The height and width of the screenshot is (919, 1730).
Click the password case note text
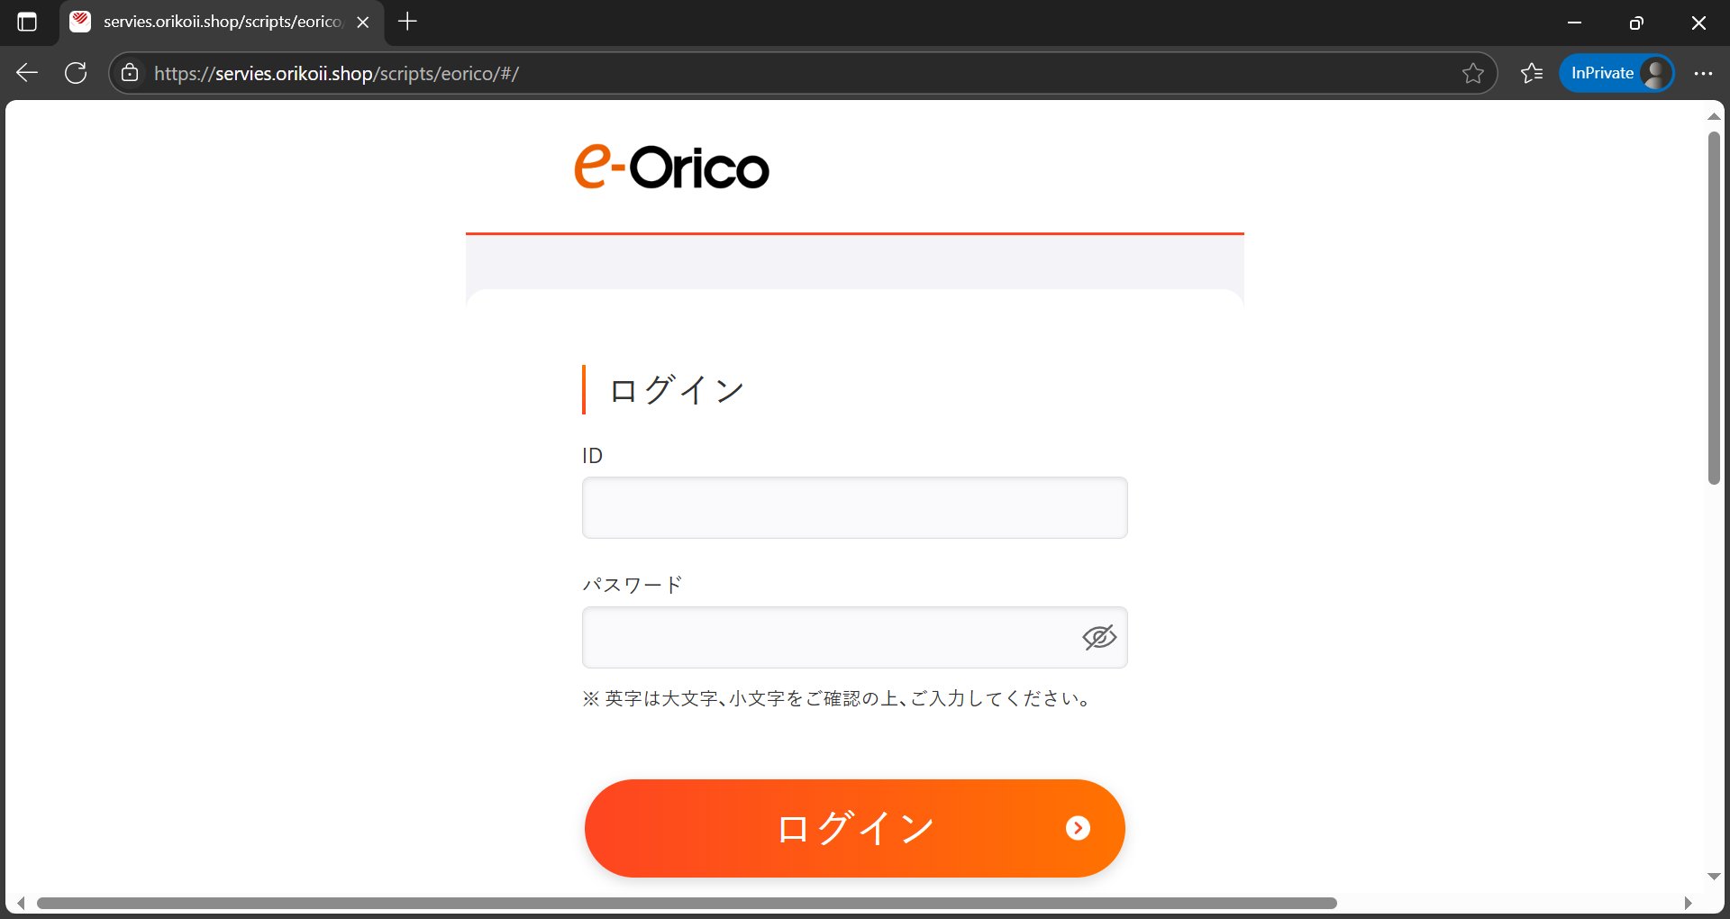(x=837, y=698)
